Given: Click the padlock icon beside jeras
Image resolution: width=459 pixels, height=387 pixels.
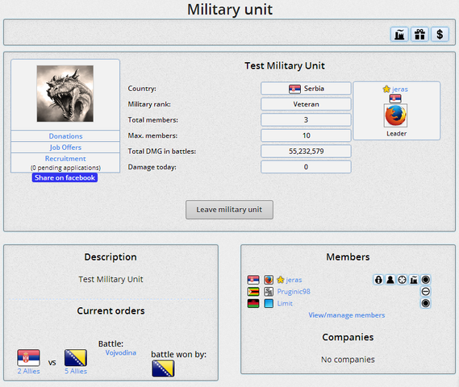Looking at the screenshot, I should click(378, 280).
